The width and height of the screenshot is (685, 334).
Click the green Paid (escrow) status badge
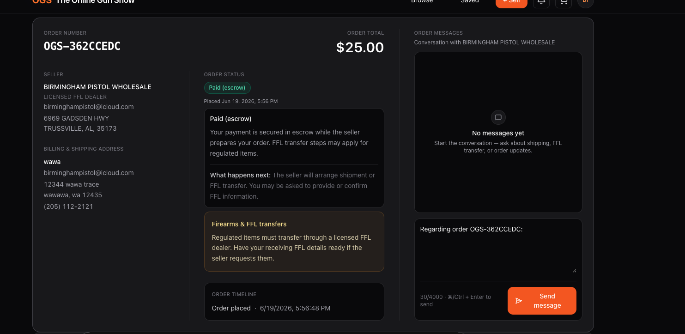pyautogui.click(x=227, y=88)
